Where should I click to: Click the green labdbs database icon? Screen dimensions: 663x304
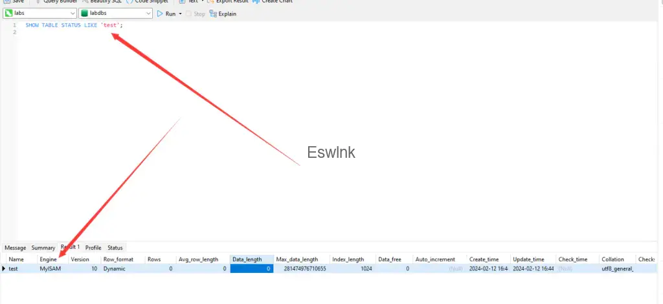pos(84,14)
